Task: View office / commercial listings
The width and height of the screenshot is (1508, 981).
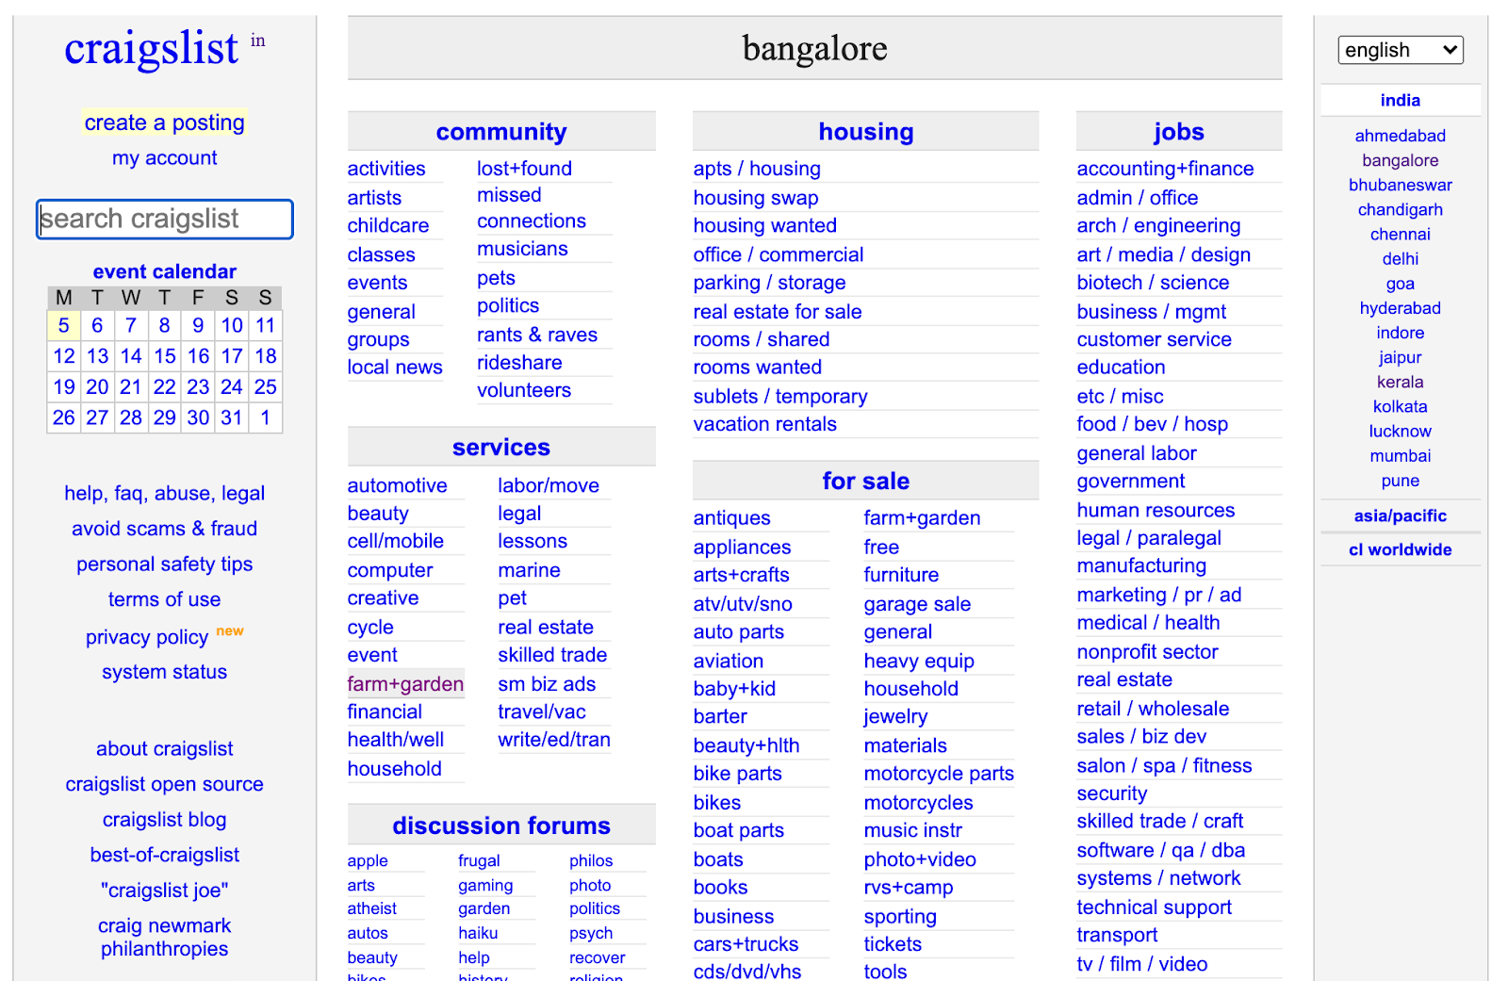Action: pos(779,254)
